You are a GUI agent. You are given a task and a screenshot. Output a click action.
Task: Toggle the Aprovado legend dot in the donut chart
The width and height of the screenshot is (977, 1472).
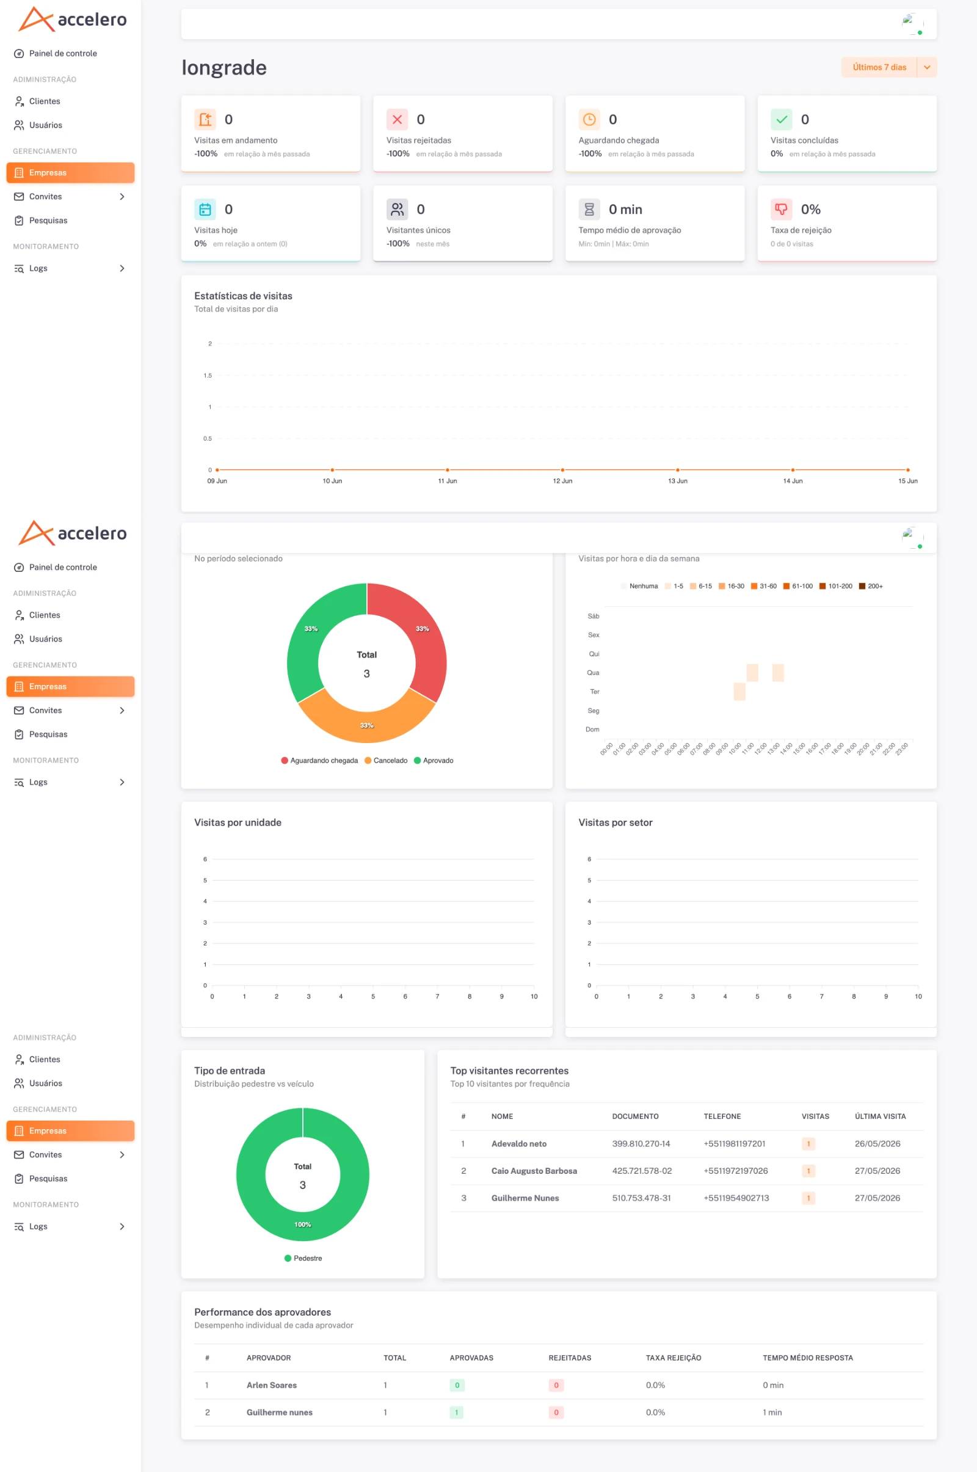(x=418, y=761)
